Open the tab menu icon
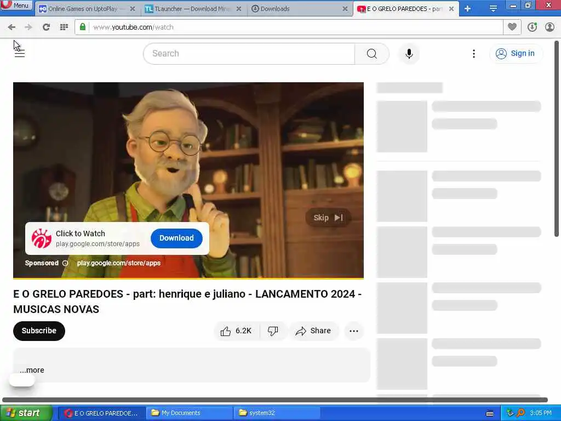561x421 pixels. pos(493,9)
